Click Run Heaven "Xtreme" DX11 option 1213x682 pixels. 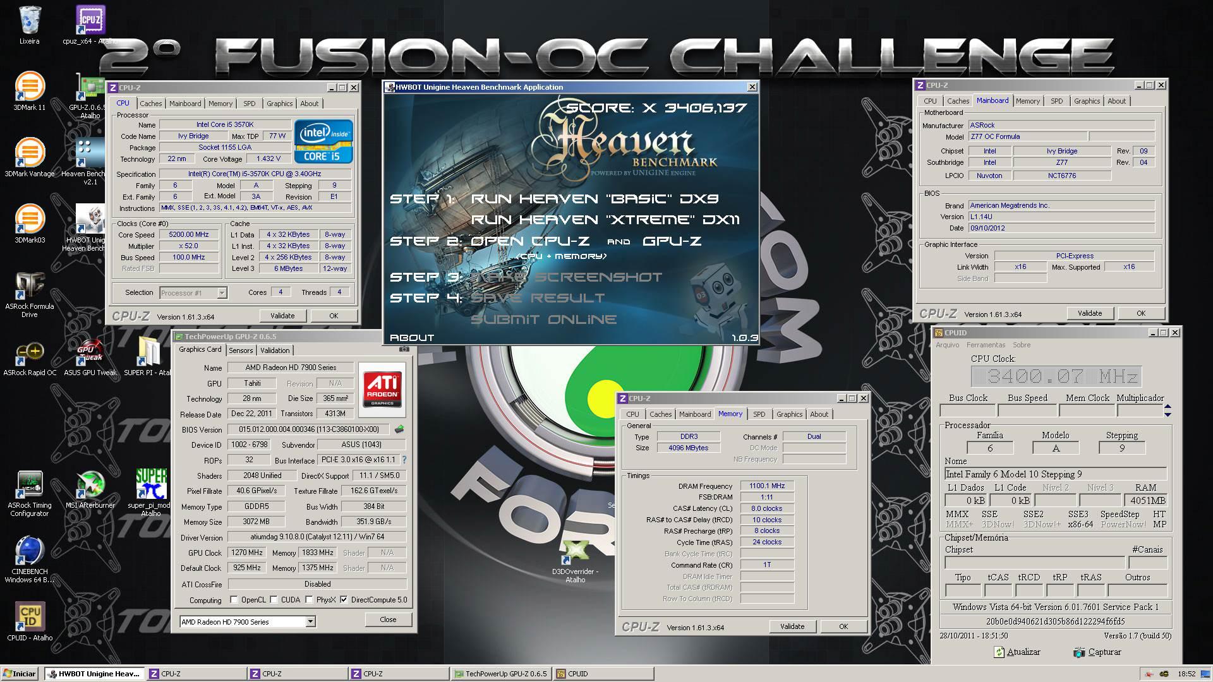tap(605, 220)
